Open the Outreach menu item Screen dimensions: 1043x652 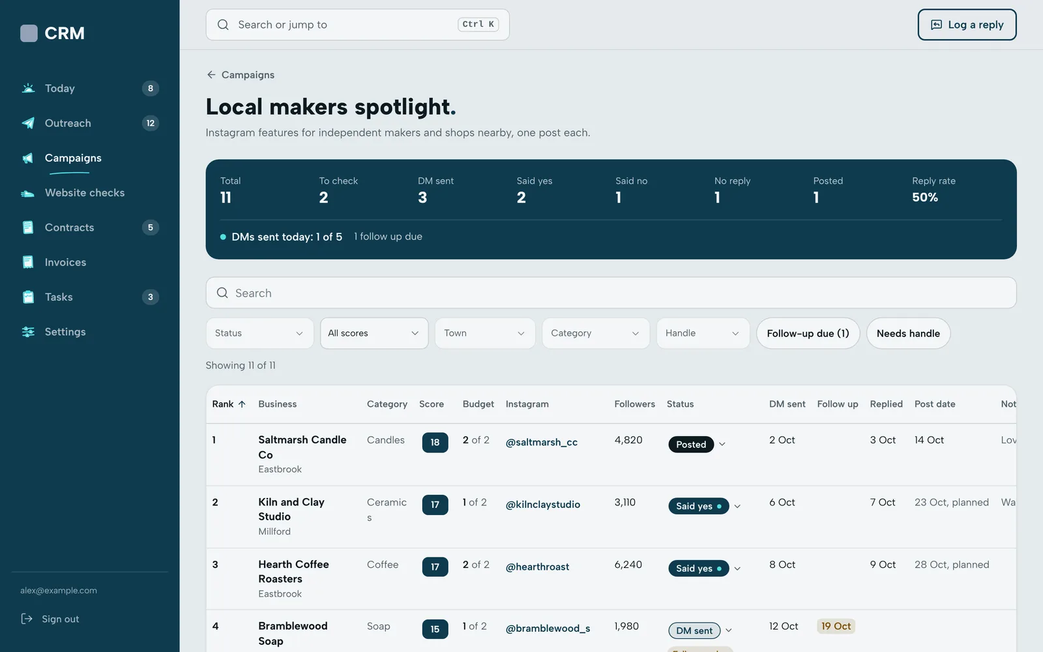tap(89, 123)
